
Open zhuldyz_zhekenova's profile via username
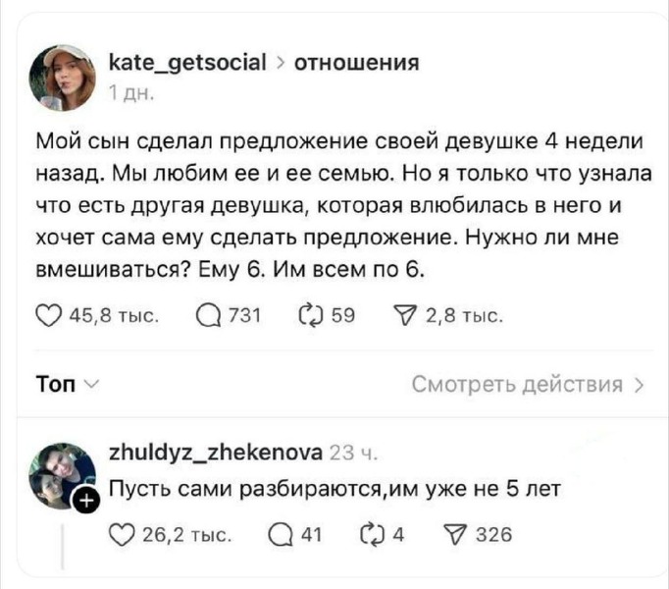[x=212, y=454]
